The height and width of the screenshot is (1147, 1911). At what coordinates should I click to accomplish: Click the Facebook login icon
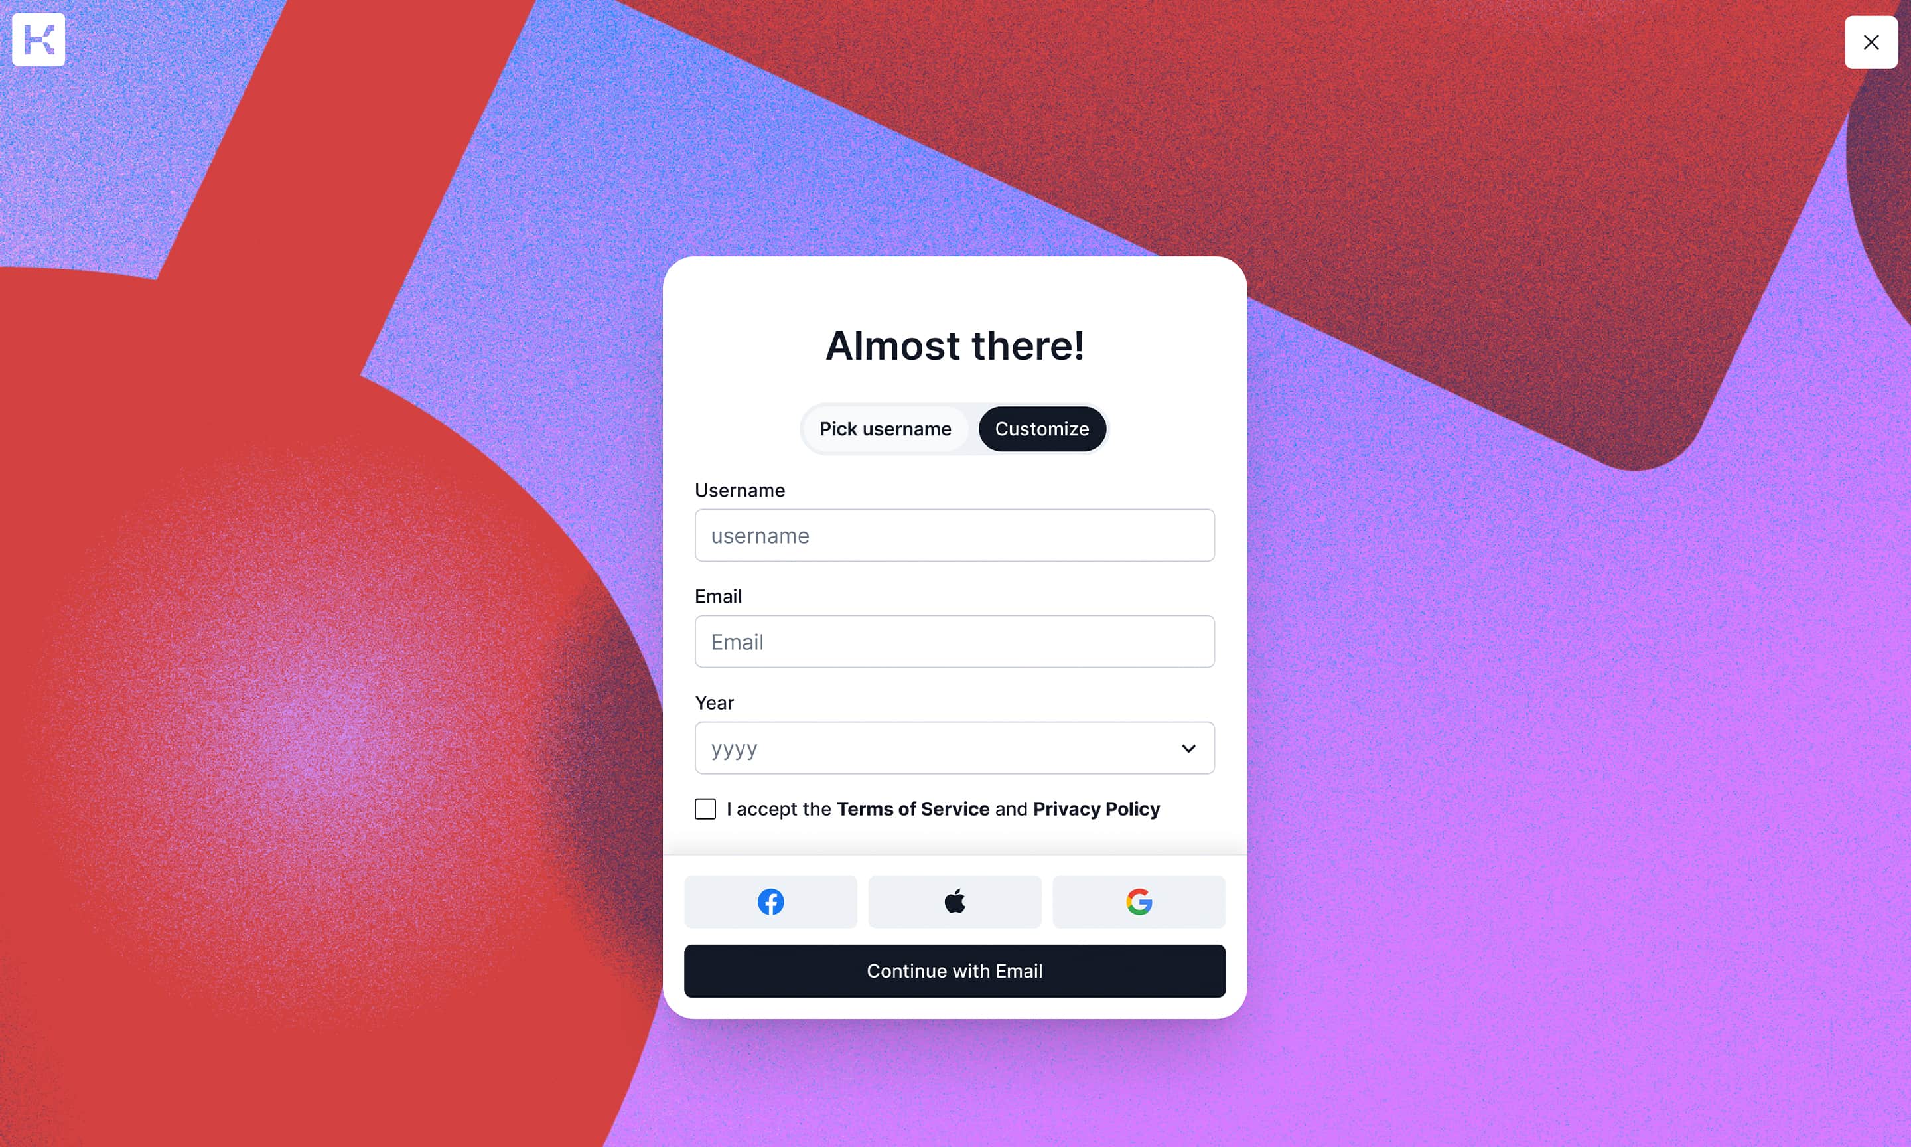[770, 901]
